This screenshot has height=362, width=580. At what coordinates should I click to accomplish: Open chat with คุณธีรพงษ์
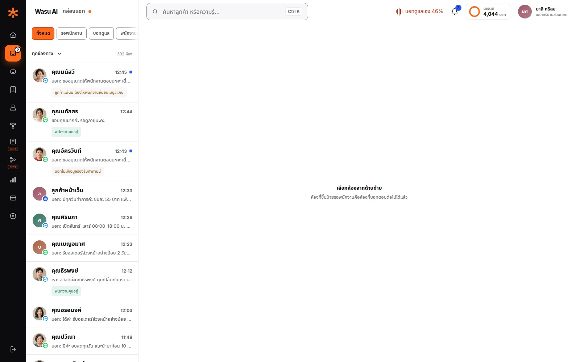click(82, 281)
